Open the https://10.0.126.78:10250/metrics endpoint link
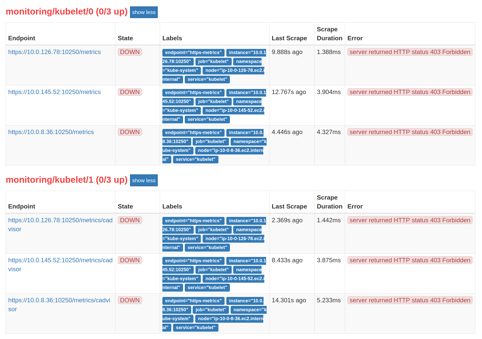The width and height of the screenshot is (482, 339). (x=54, y=52)
